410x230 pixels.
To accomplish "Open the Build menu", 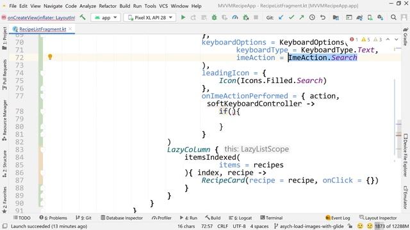I will pos(125,6).
